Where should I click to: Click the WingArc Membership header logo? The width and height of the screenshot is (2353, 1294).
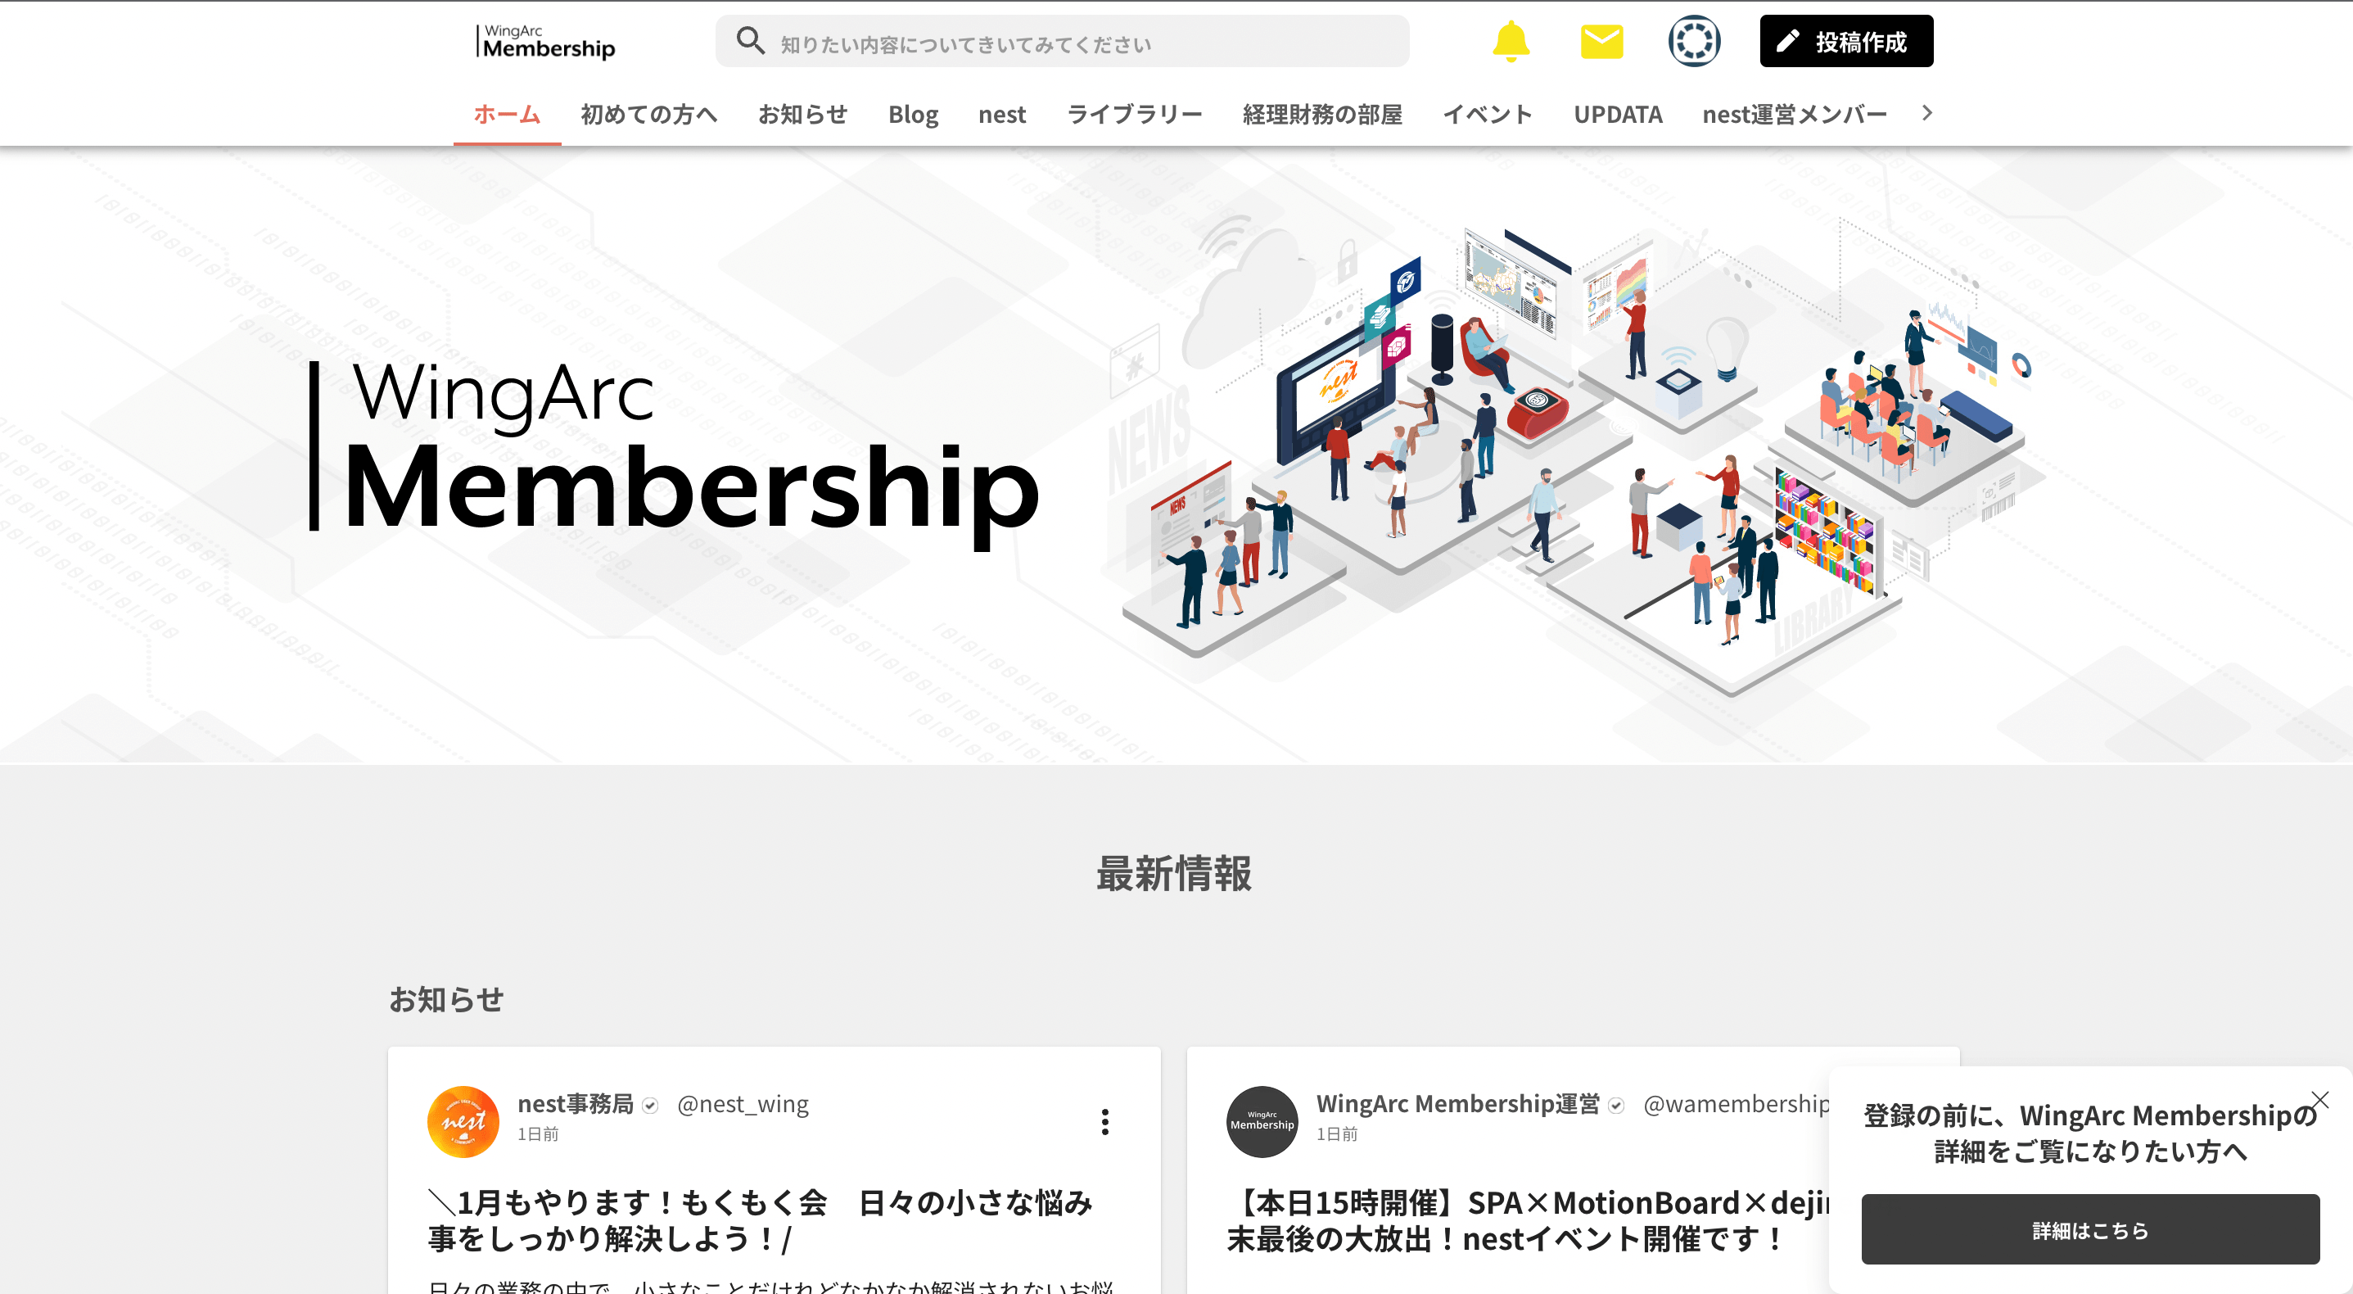(x=545, y=42)
